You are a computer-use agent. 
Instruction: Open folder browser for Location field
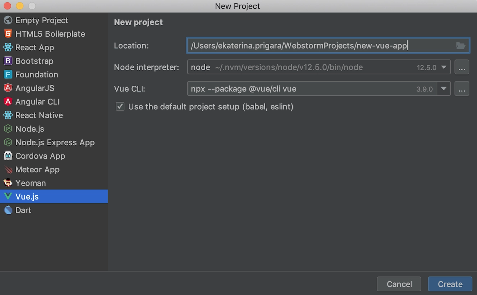[460, 46]
